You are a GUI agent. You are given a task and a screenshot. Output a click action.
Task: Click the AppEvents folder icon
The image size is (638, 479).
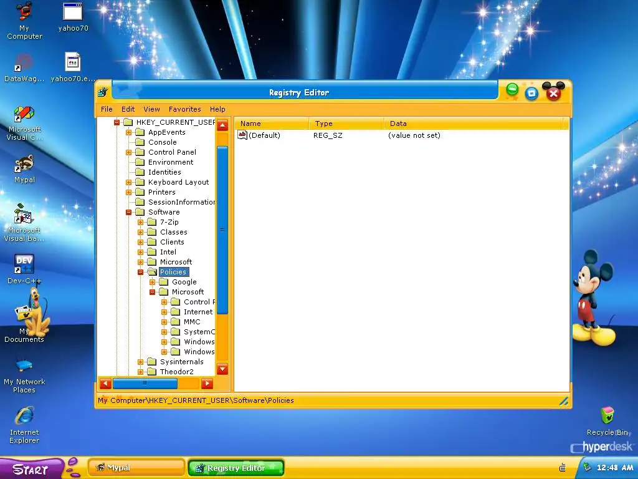pos(140,132)
